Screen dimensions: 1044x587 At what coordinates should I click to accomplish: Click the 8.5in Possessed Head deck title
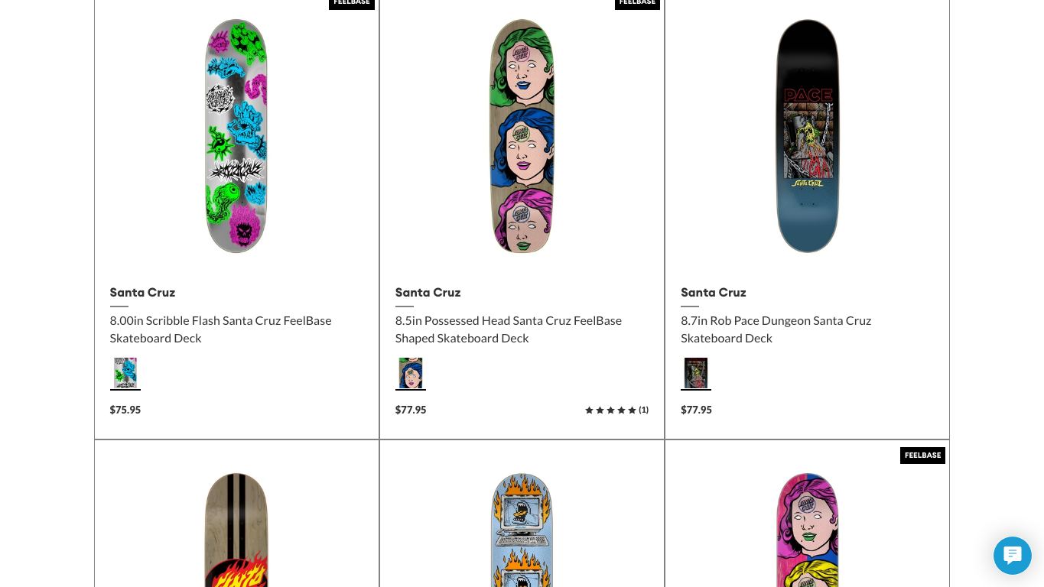click(x=509, y=329)
